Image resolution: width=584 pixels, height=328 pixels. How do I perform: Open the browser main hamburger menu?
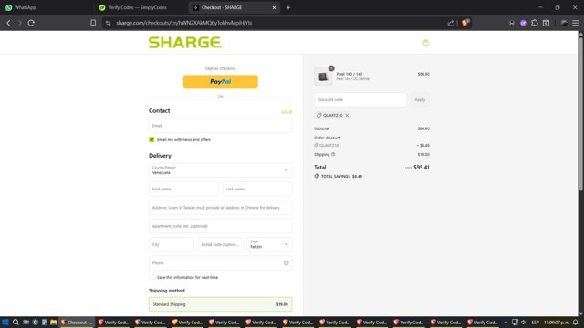(x=576, y=23)
